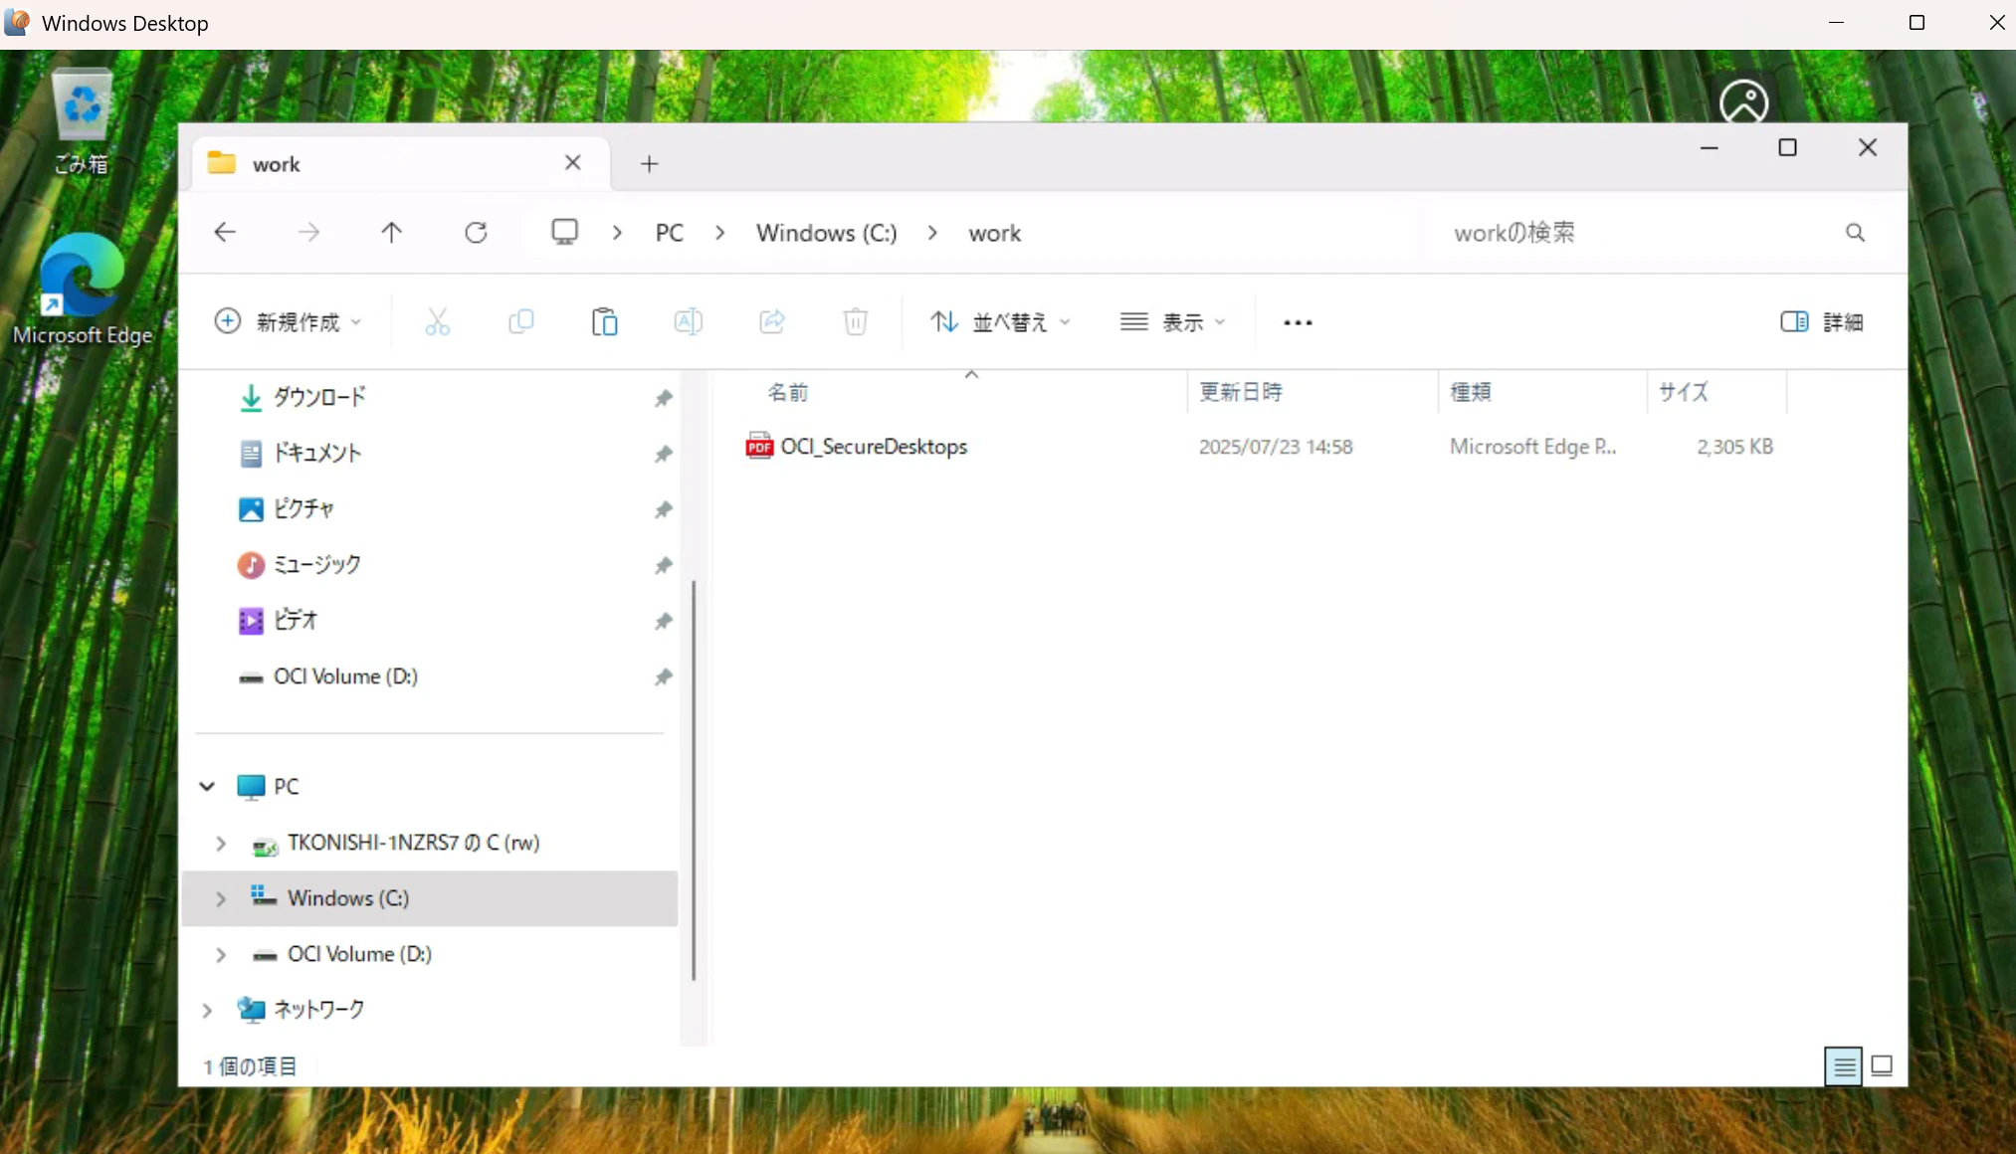Viewport: 2016px width, 1154px height.
Task: Click the pin icon beside OCI Volume (D:)
Action: pos(663,676)
